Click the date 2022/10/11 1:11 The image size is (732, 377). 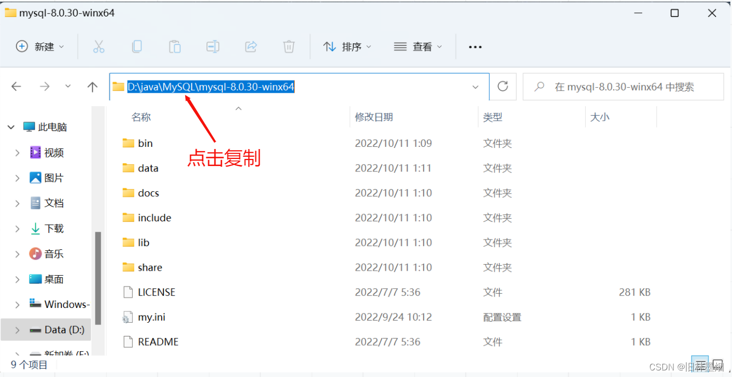(x=393, y=168)
